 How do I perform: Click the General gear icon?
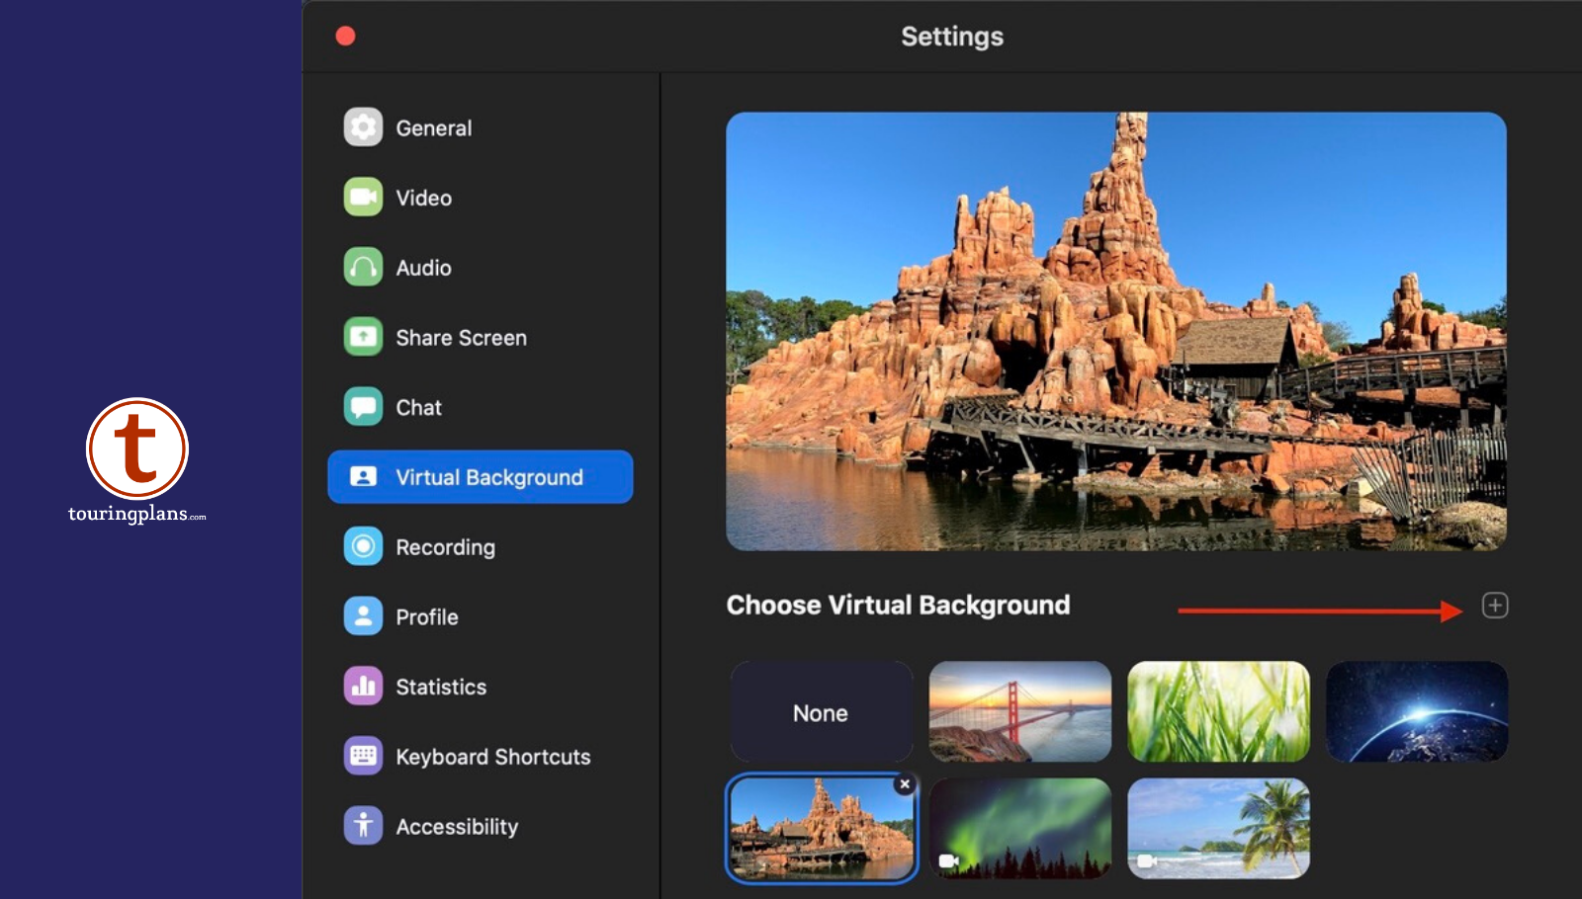363,127
